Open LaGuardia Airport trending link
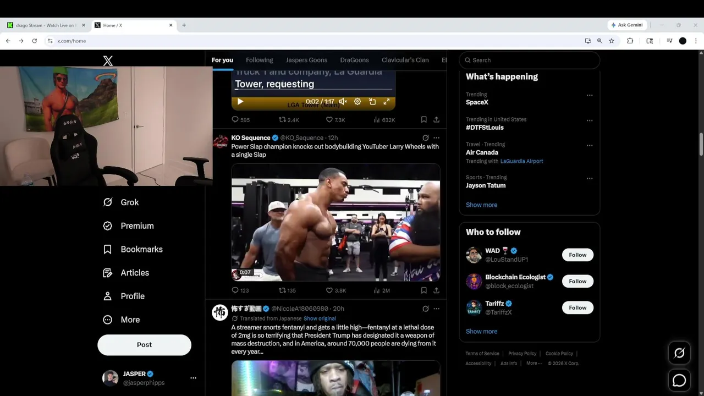The height and width of the screenshot is (396, 704). (521, 161)
